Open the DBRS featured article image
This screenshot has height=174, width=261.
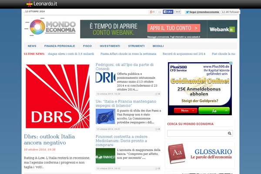(57, 96)
